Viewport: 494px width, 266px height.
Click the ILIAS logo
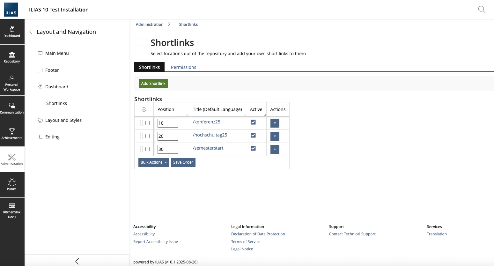pyautogui.click(x=11, y=10)
